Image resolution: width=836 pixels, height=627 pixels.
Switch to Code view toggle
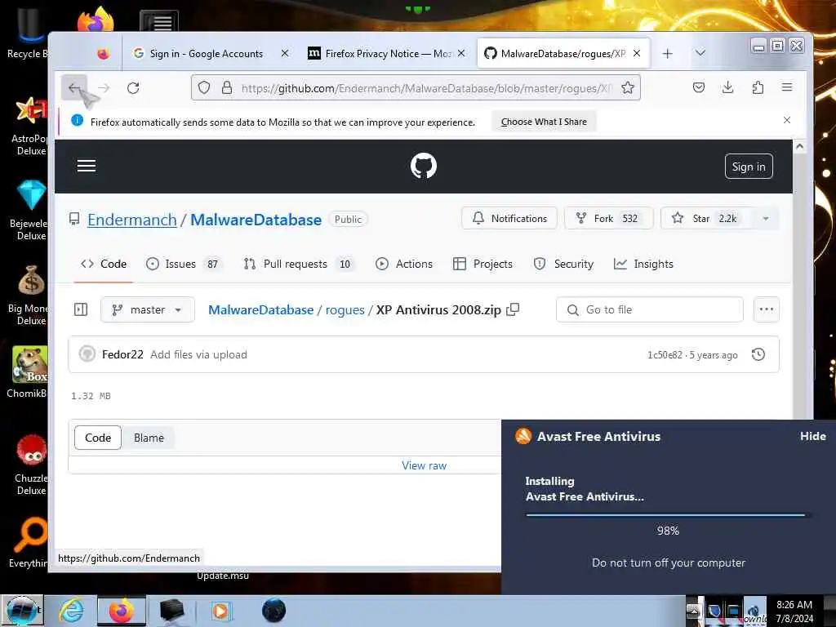coord(98,438)
